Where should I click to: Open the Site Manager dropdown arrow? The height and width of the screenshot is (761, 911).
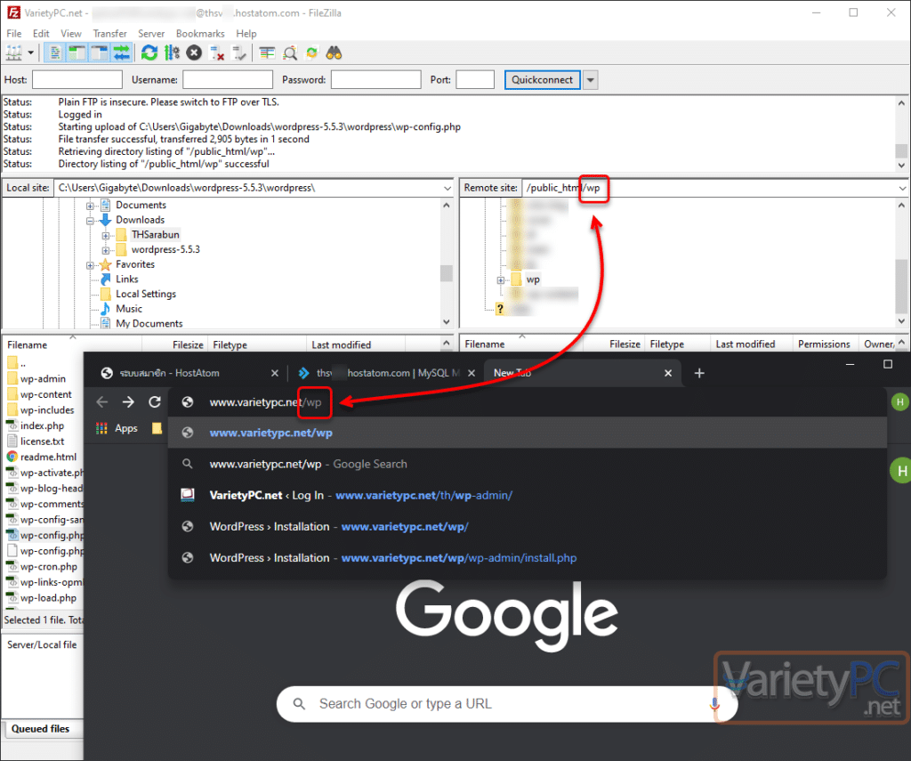[31, 53]
